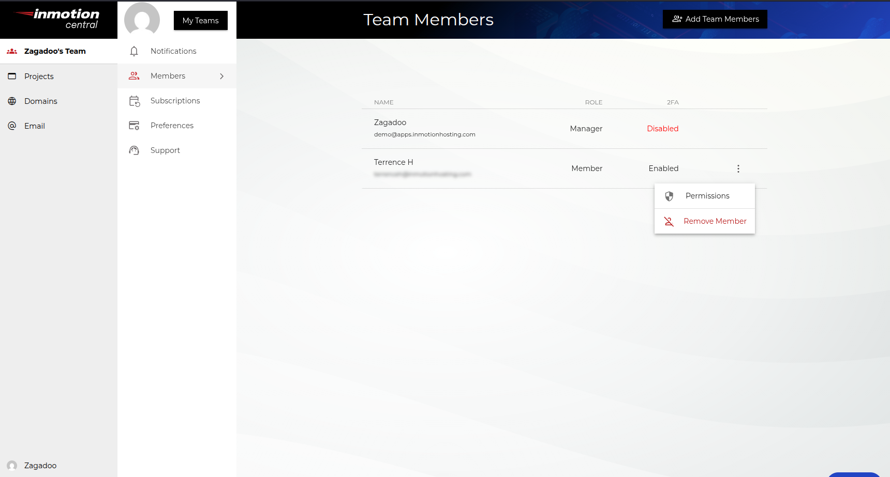This screenshot has width=890, height=477.
Task: Click the Disabled 2FA link for Zagadoo
Action: tap(663, 128)
